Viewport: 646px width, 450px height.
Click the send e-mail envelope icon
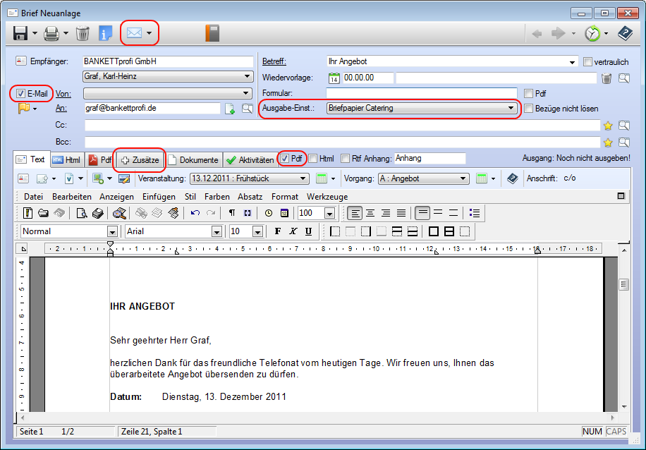(x=134, y=33)
